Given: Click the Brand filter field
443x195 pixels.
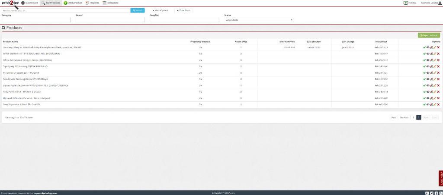Looking at the screenshot, I should click(110, 20).
